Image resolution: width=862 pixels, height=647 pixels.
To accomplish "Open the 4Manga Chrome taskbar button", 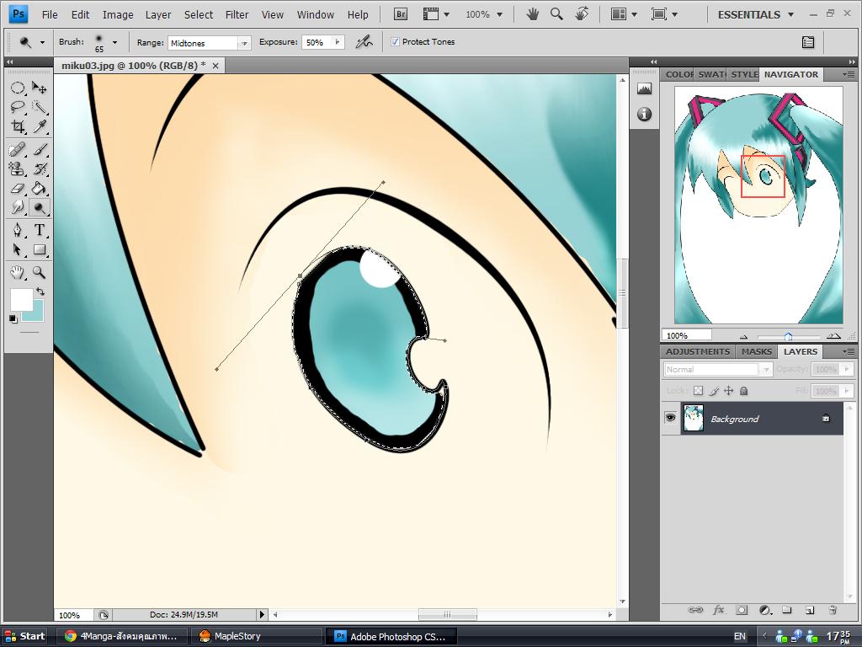I will coord(123,636).
